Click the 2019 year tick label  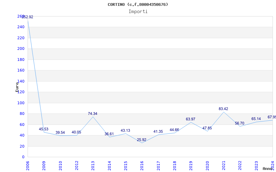tap(191, 166)
